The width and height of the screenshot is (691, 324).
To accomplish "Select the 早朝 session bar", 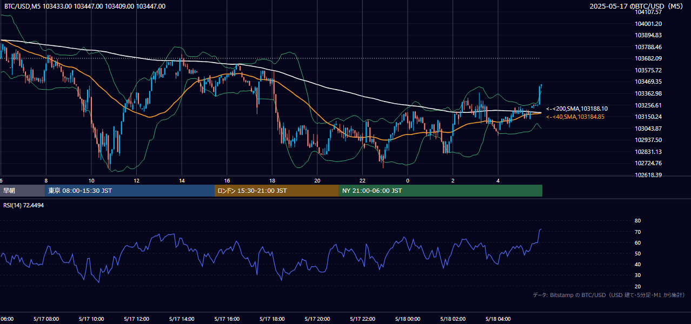I will [x=22, y=191].
